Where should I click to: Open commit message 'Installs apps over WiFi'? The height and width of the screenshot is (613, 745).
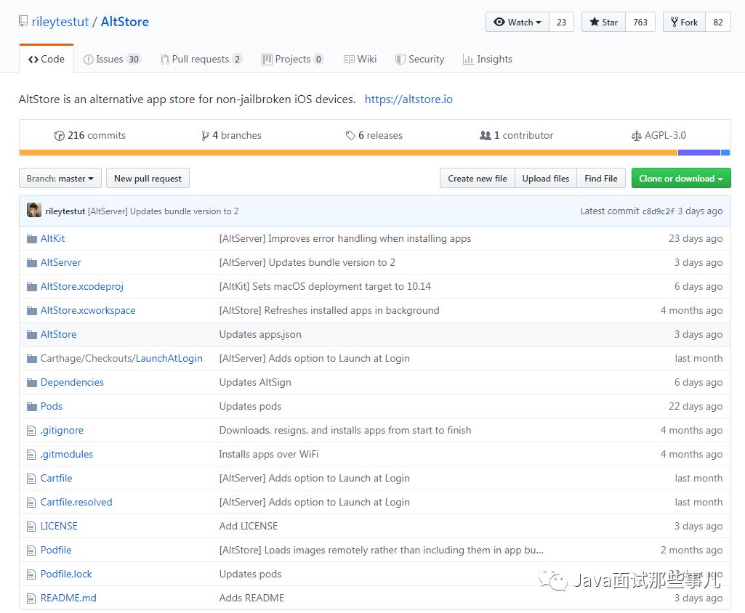[269, 455]
